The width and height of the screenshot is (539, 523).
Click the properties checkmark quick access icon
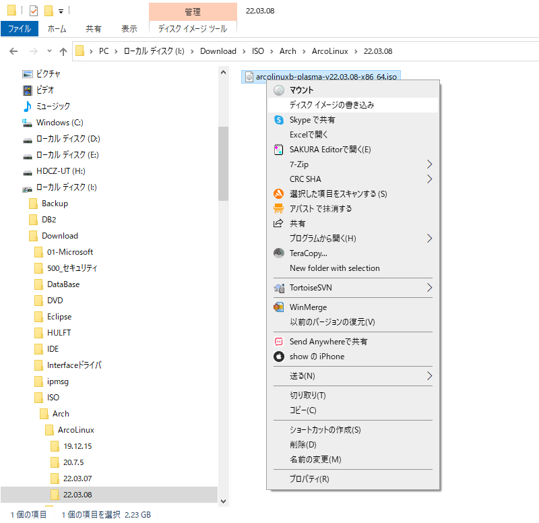34,11
